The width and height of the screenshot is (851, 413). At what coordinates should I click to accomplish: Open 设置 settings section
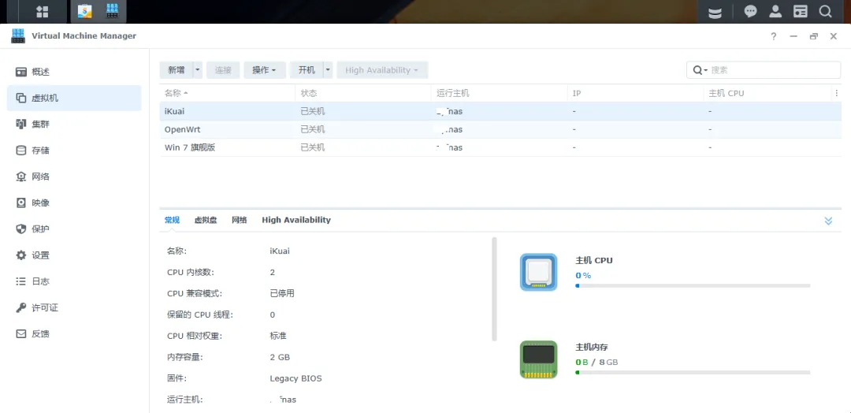pyautogui.click(x=74, y=255)
